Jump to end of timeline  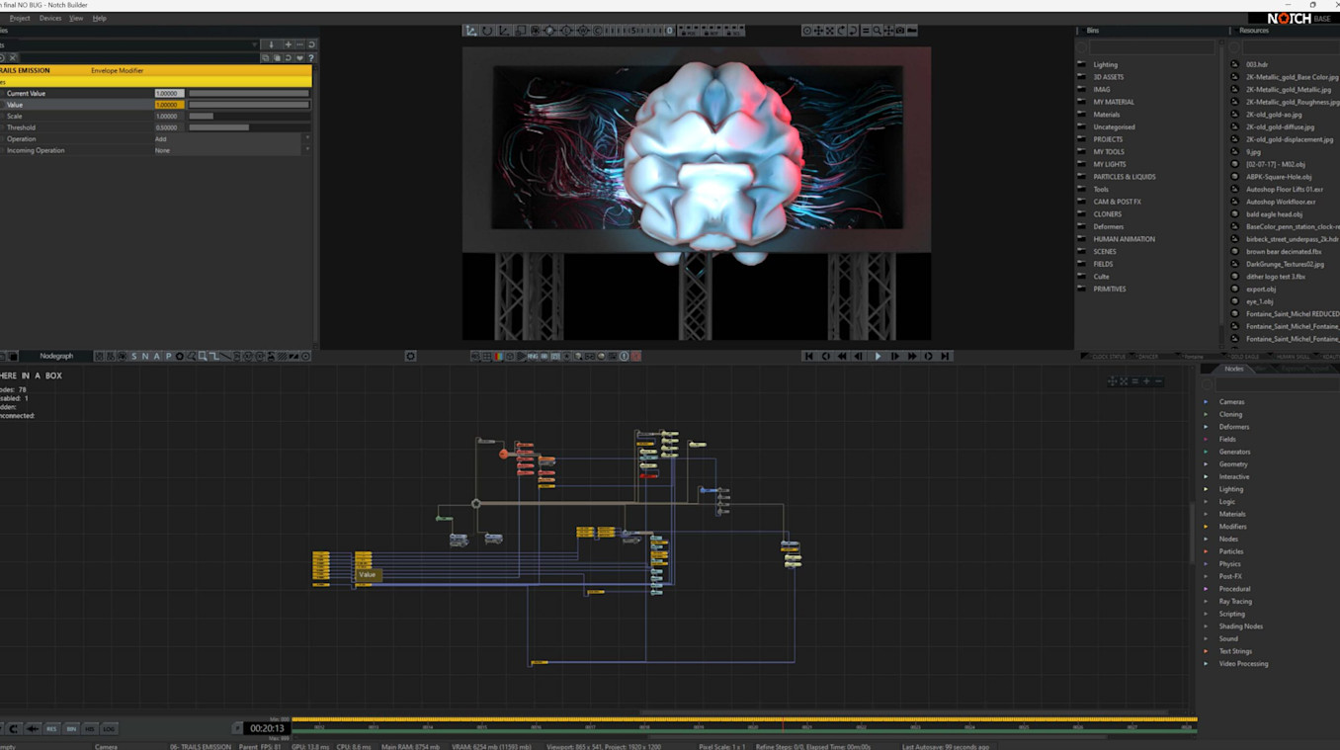945,356
